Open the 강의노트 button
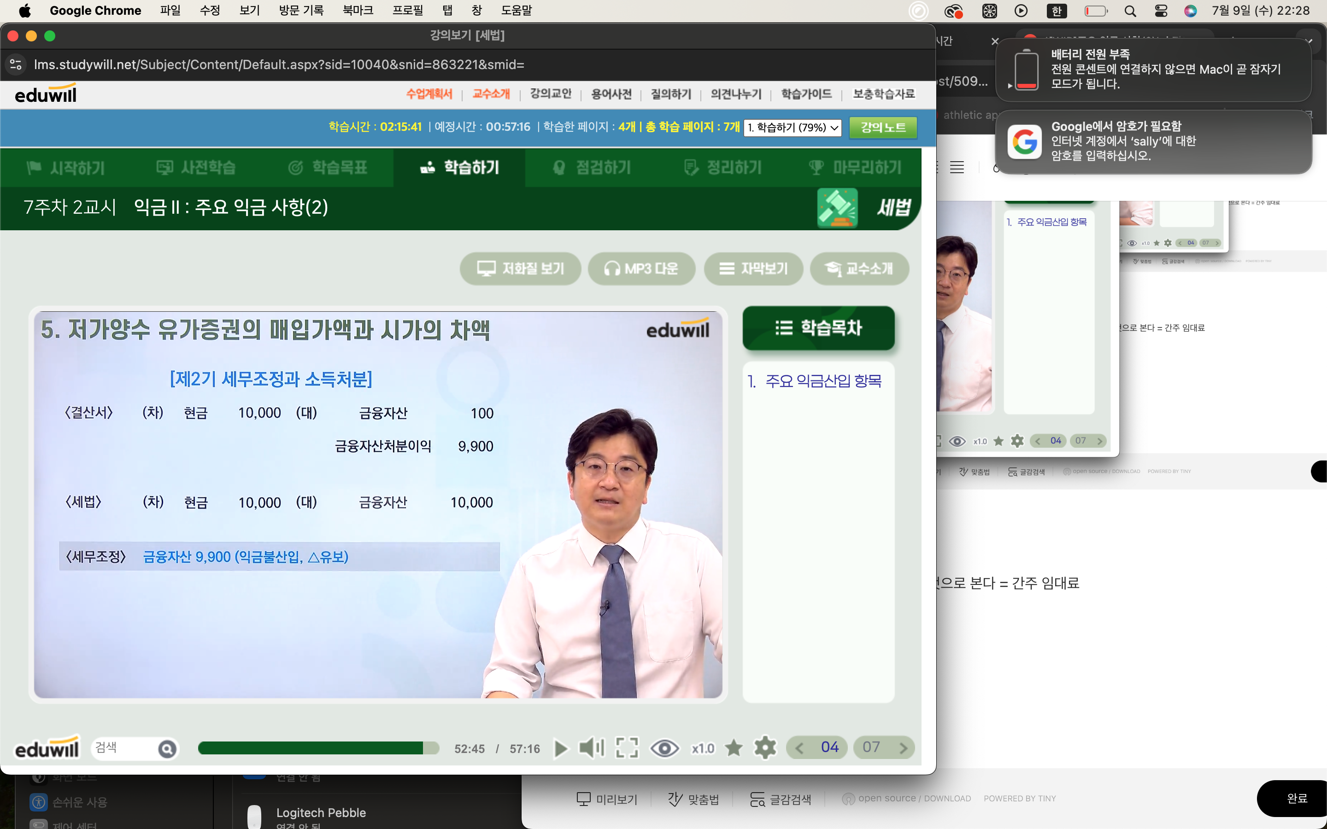 click(883, 127)
